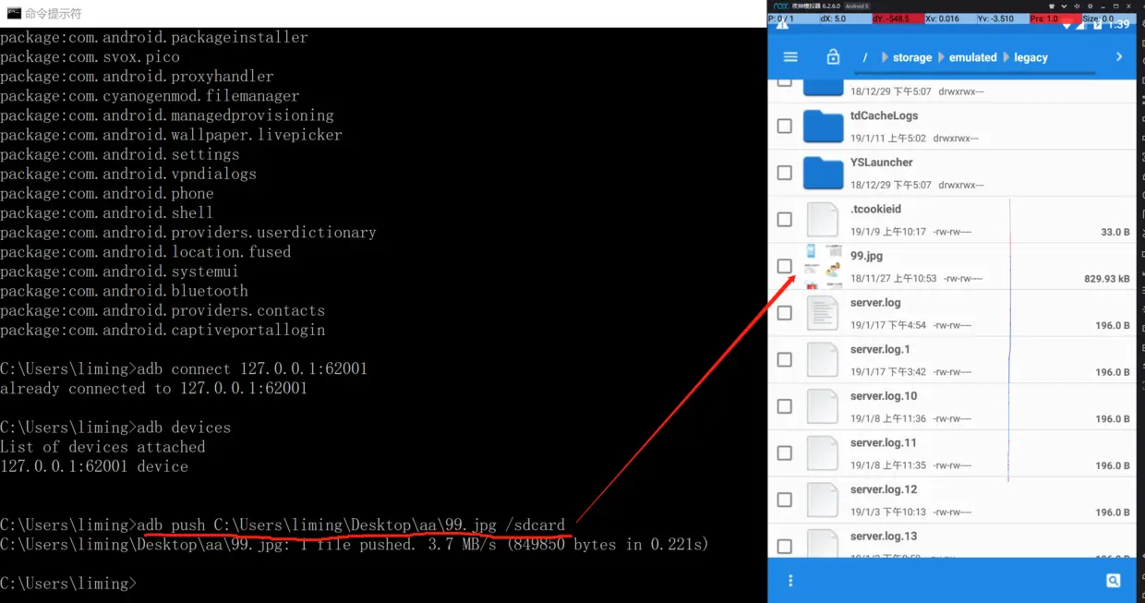Image resolution: width=1145 pixels, height=603 pixels.
Task: Tap the server.log.1 file name
Action: click(880, 349)
